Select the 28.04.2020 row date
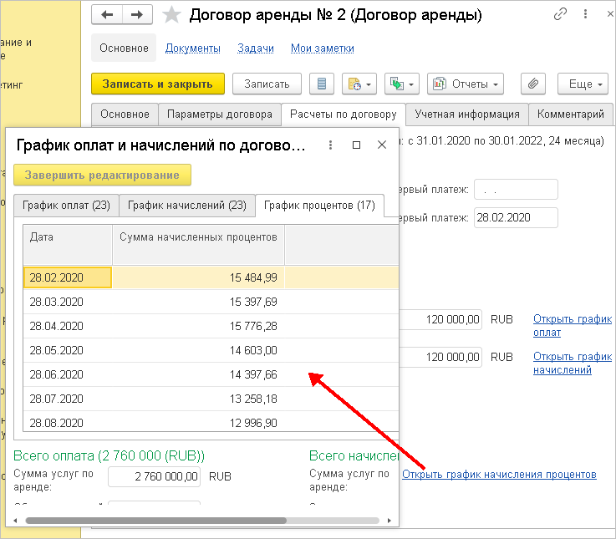Viewport: 616px width, 539px height. [68, 326]
